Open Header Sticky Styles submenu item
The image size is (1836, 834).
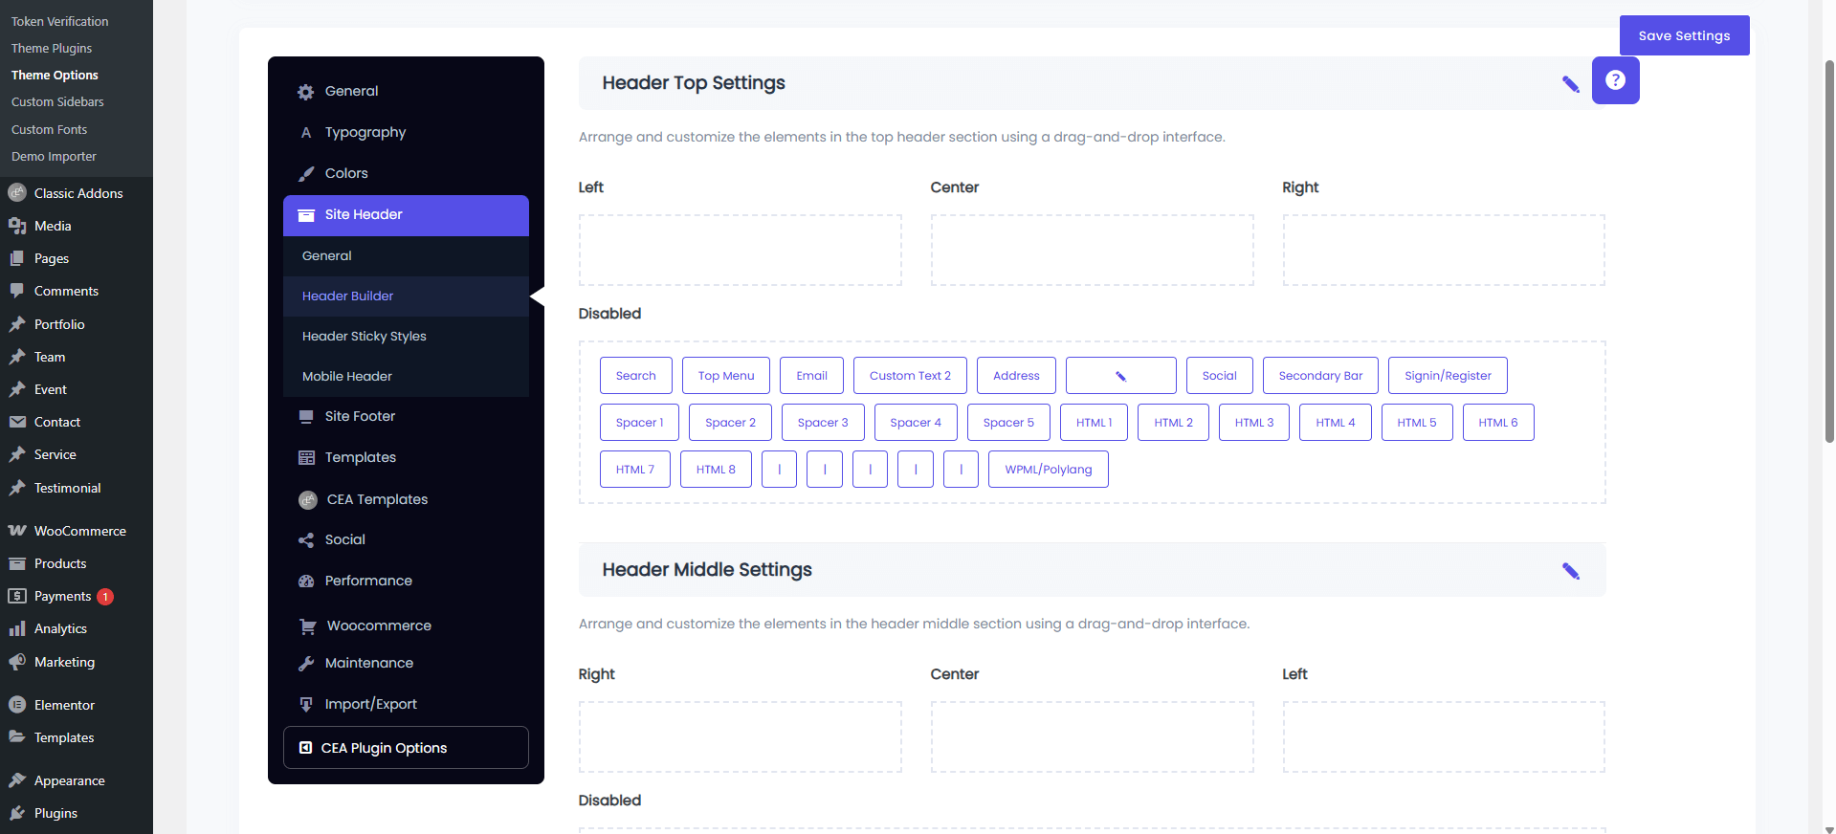click(364, 337)
